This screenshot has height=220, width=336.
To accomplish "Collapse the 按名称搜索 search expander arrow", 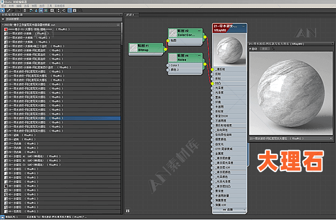I will click(4, 19).
